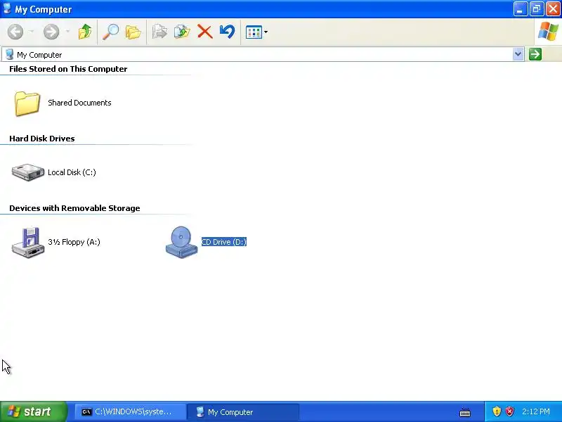Go up one folder level
This screenshot has width=562, height=422.
click(x=85, y=32)
